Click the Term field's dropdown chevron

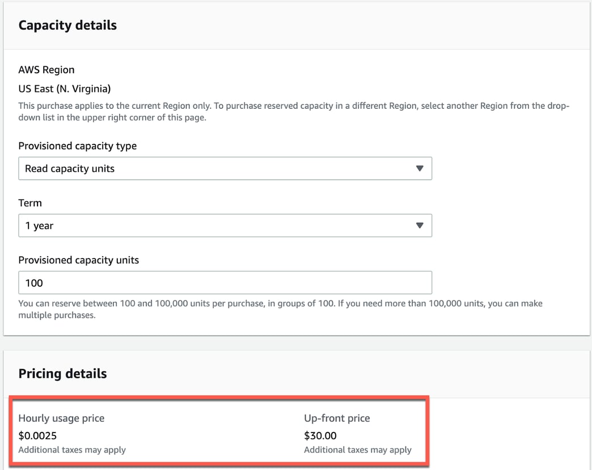click(420, 226)
